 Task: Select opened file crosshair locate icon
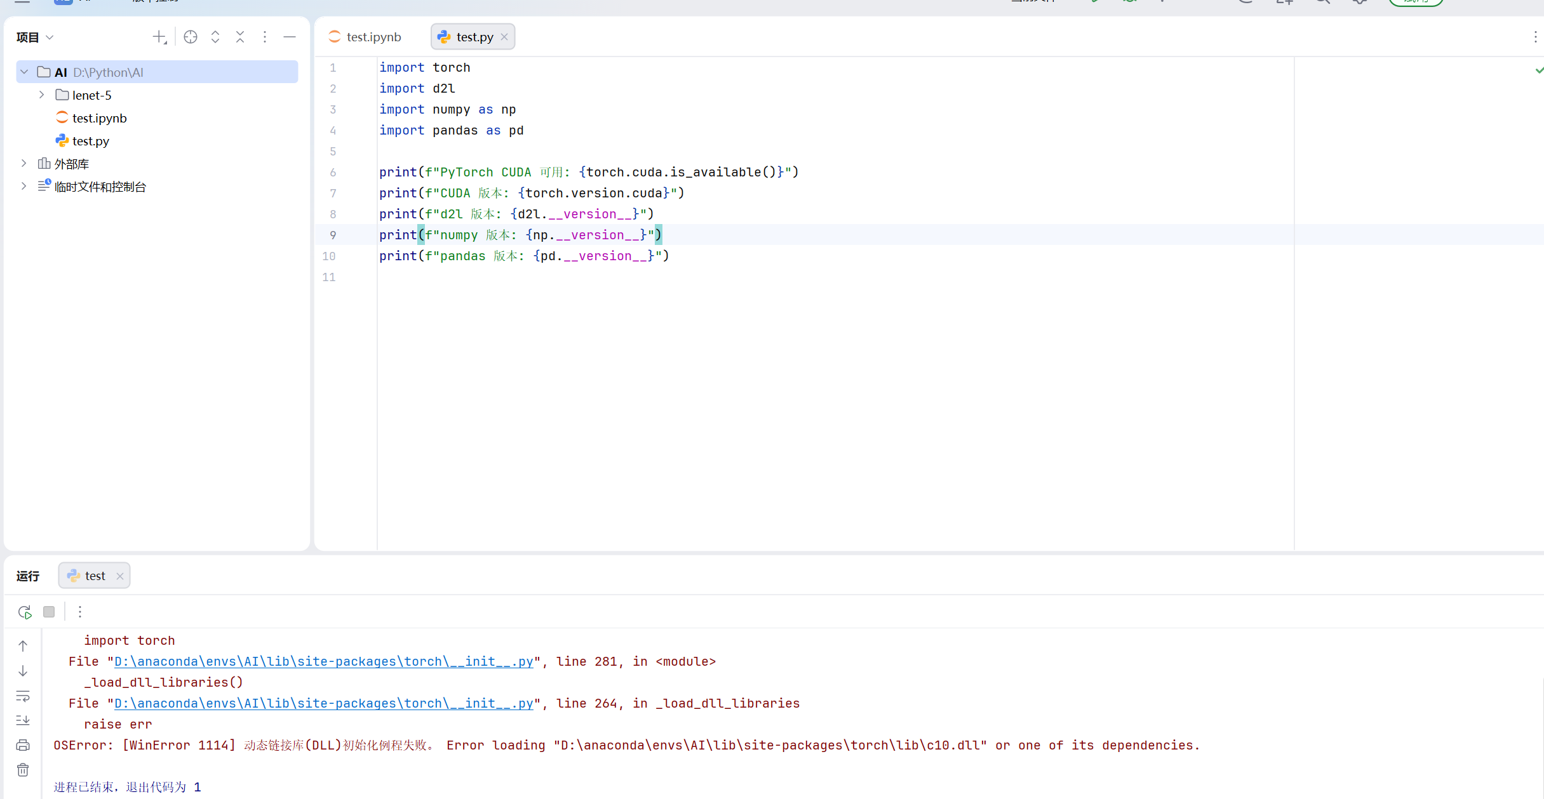[x=190, y=37]
